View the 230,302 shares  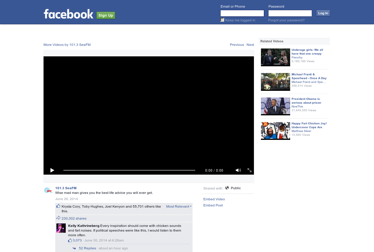tap(74, 218)
